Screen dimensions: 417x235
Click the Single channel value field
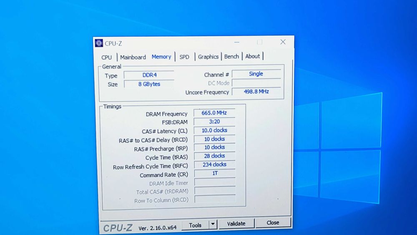pos(256,74)
